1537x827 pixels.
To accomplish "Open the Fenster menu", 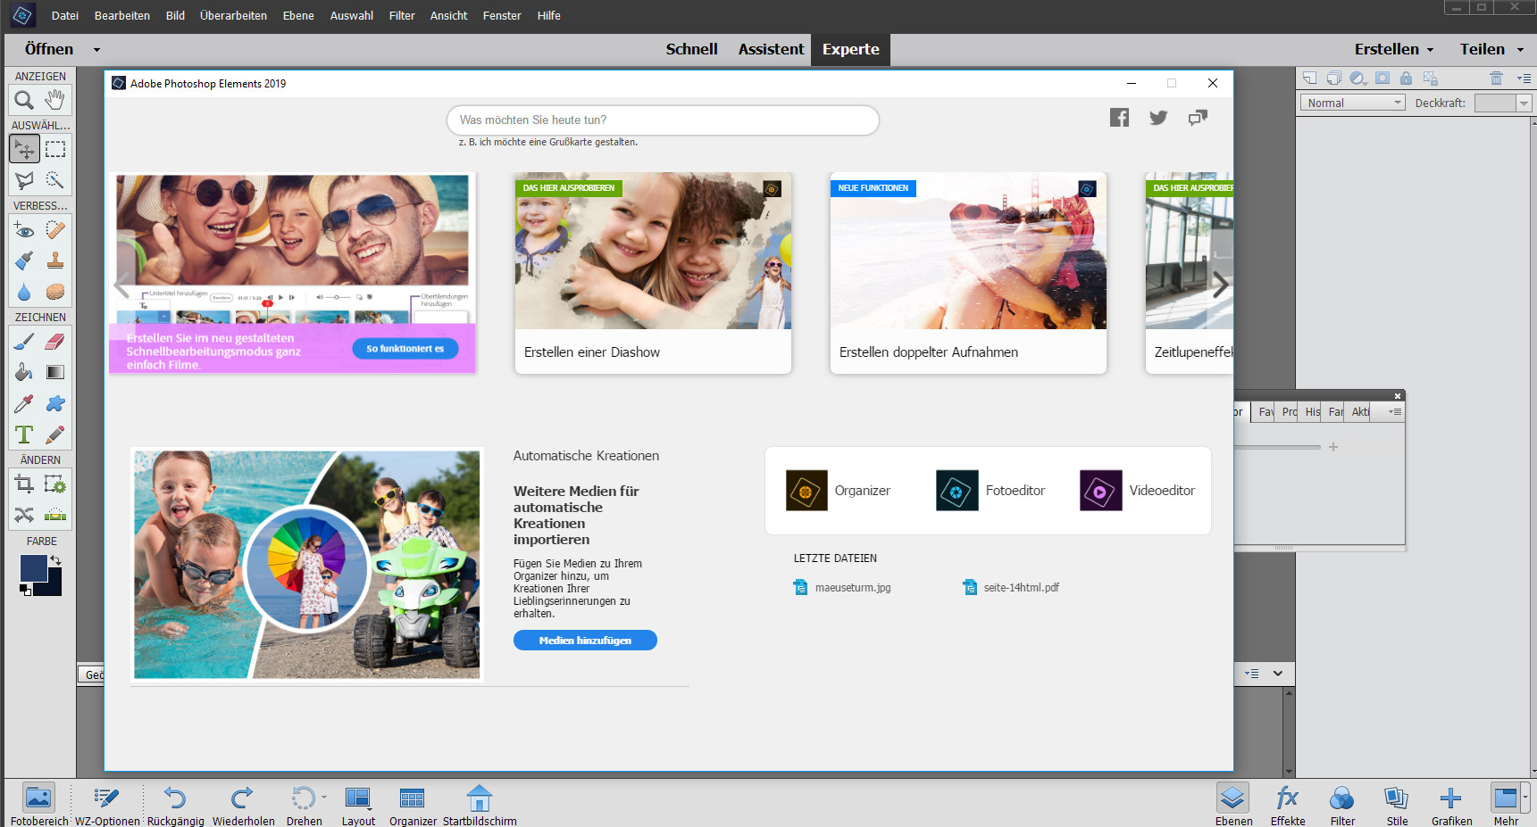I will 502,15.
